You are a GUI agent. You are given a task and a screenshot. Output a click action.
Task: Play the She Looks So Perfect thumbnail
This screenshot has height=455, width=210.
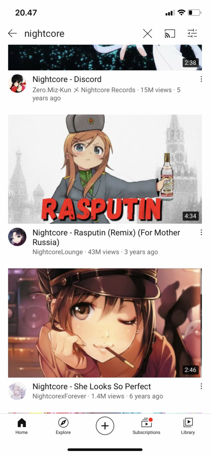[105, 323]
